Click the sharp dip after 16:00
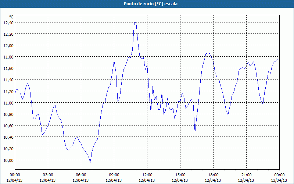The image size is (294, 184). 195,132
